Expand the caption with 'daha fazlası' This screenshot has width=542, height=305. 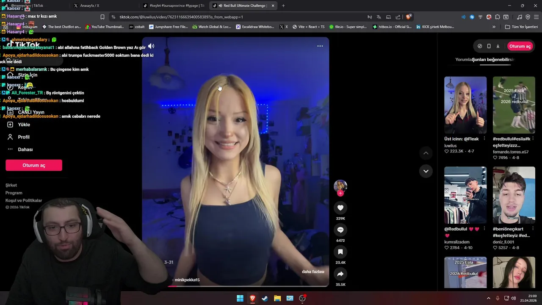point(313,272)
